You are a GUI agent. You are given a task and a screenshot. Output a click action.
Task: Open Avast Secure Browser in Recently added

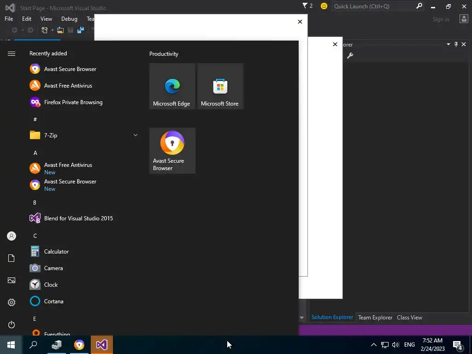[x=84, y=69]
